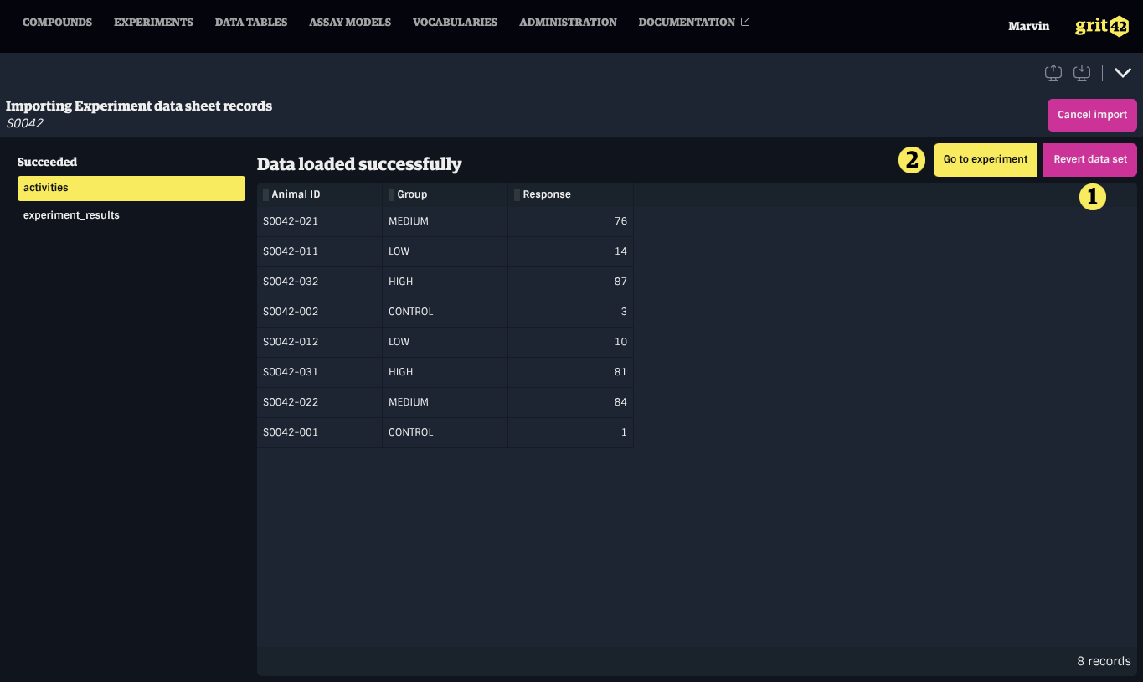Open the Data Tables menu

(x=251, y=23)
